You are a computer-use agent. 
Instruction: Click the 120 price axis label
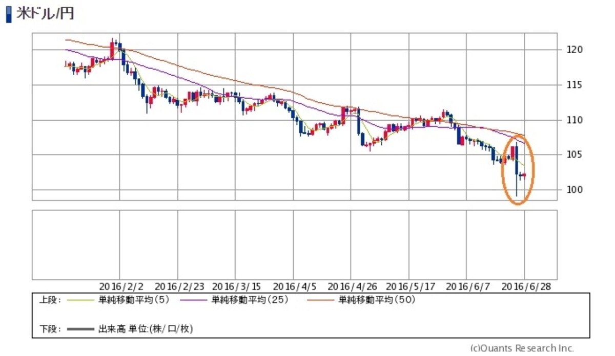click(568, 50)
